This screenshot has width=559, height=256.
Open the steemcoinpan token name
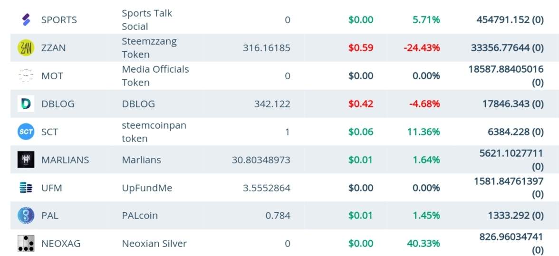pos(154,132)
